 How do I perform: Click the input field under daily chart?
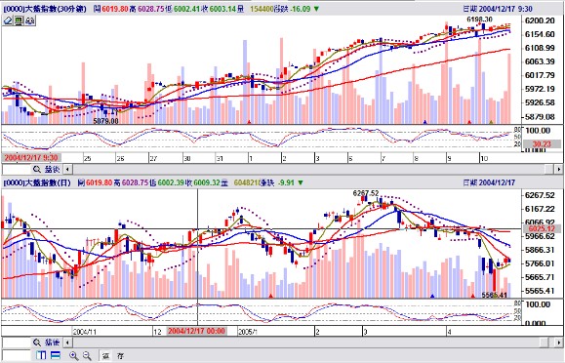[17, 343]
